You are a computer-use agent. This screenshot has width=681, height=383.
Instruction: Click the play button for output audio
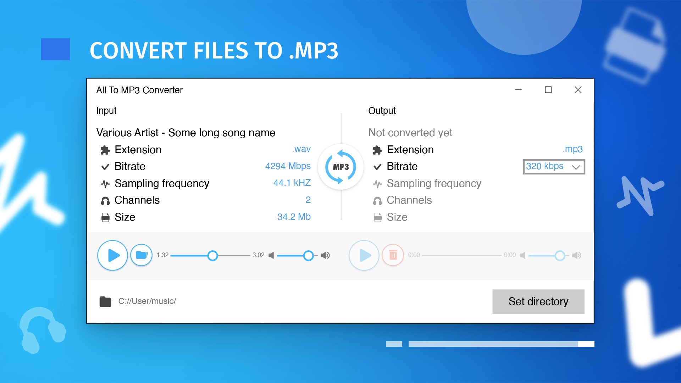(x=364, y=255)
